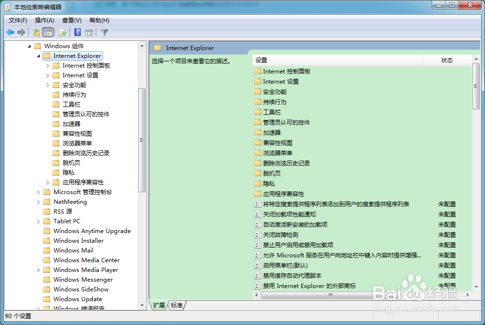The image size is (485, 325).
Task: Expand the NetMeeting tree node
Action: pyautogui.click(x=38, y=202)
